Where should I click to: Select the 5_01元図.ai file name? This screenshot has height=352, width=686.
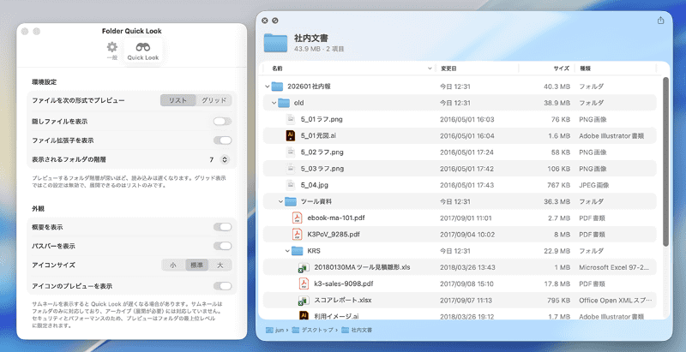318,136
